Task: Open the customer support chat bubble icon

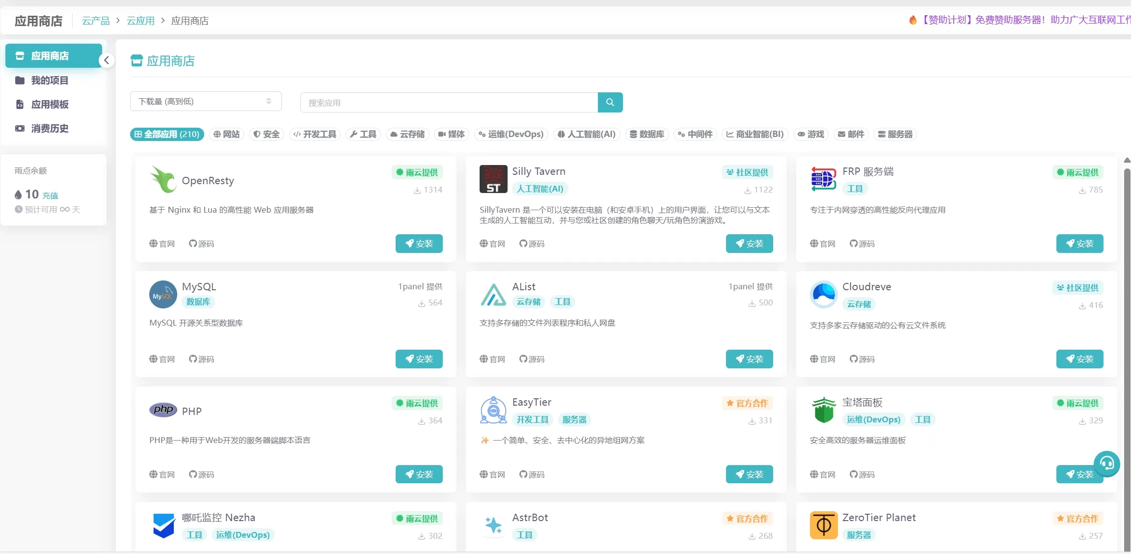Action: tap(1108, 463)
